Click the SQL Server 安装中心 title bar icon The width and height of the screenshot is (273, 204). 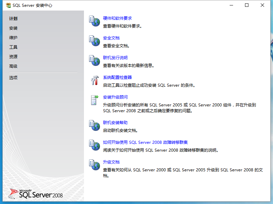8,5
